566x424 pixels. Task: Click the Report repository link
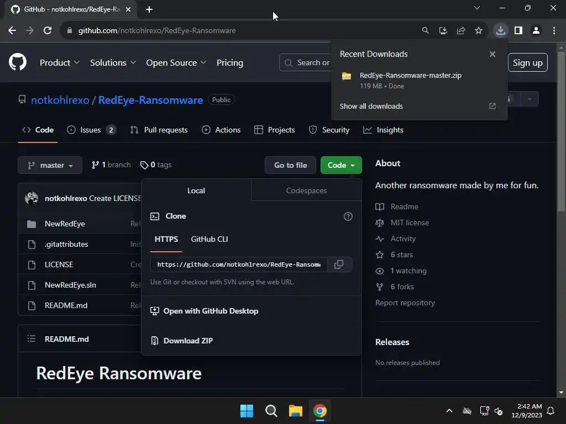click(405, 303)
